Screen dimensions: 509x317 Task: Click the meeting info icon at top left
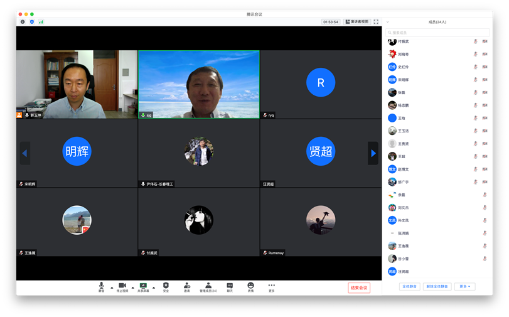[23, 21]
